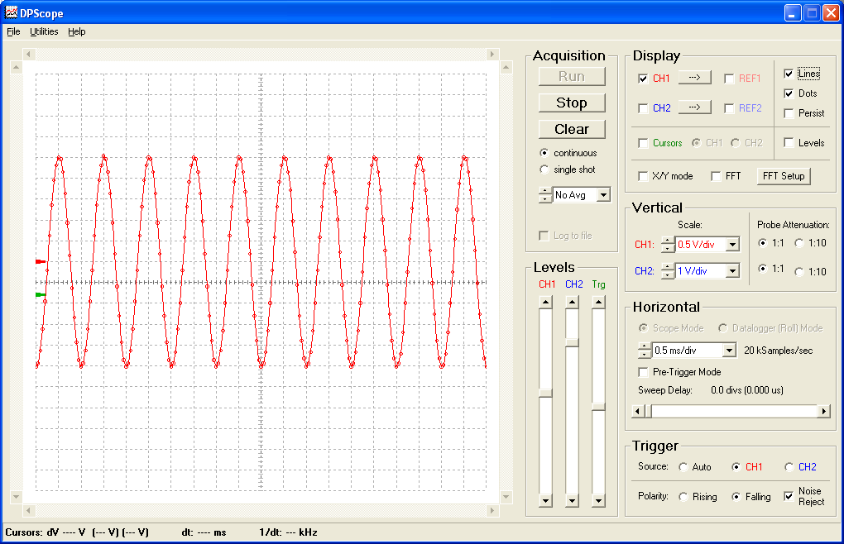Click the DPScope icon in the title bar
The height and width of the screenshot is (544, 844).
9,12
